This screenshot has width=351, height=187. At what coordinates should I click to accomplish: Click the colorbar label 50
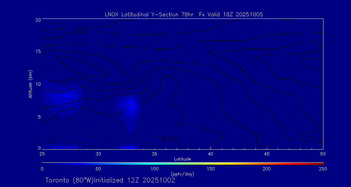coord(98,169)
